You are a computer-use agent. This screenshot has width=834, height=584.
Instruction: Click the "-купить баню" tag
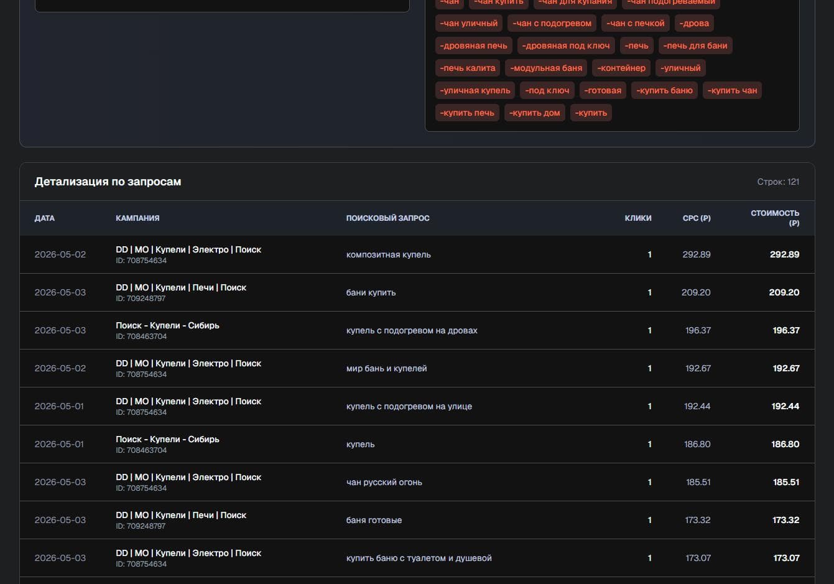tap(665, 90)
